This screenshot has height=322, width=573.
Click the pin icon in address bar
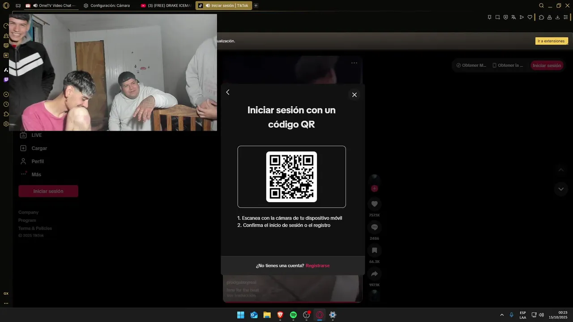(489, 17)
